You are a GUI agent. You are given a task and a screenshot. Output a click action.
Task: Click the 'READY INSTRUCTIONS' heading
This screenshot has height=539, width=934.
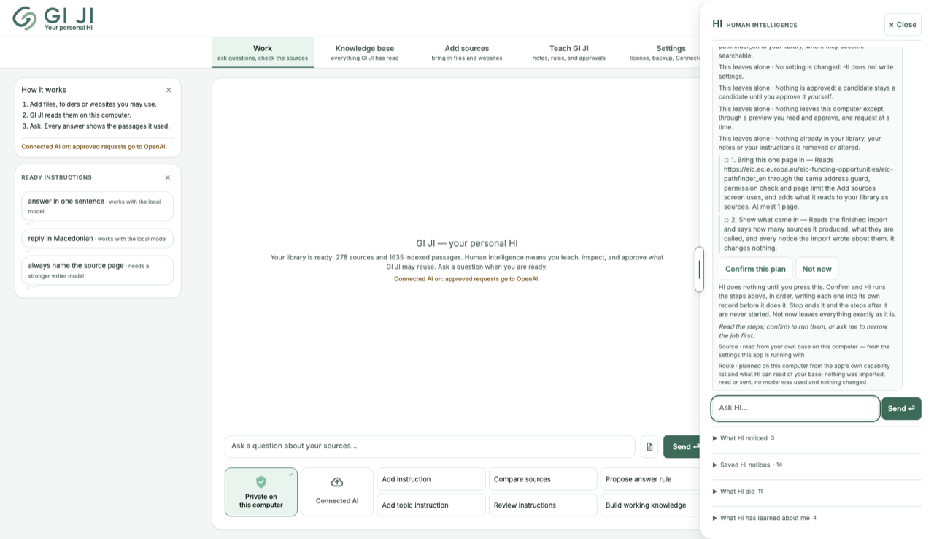click(57, 177)
